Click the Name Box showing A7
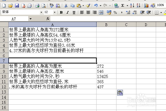 [x=14, y=19]
